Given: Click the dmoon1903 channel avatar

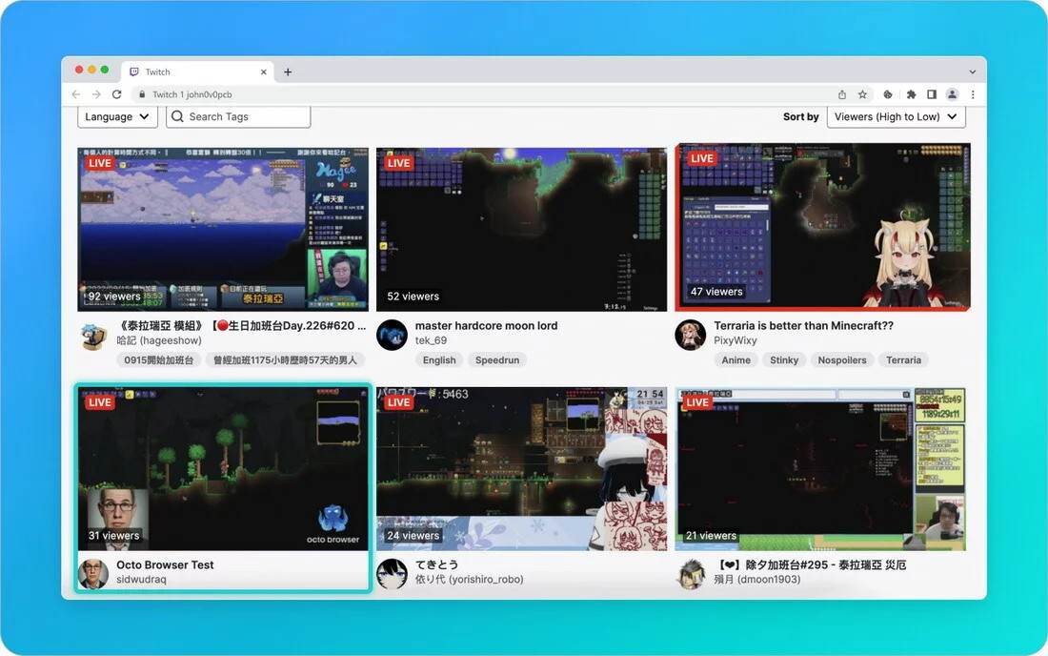Looking at the screenshot, I should pos(691,574).
